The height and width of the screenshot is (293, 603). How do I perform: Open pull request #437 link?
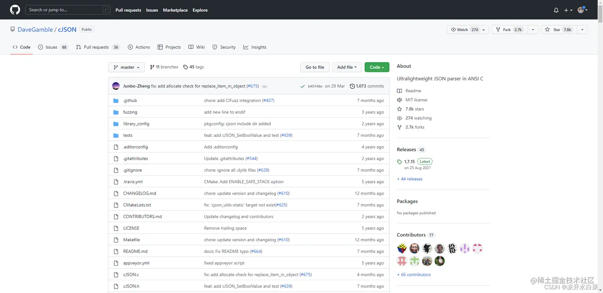pyautogui.click(x=268, y=101)
